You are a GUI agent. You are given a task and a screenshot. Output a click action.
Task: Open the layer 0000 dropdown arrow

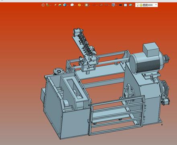(156, 5)
